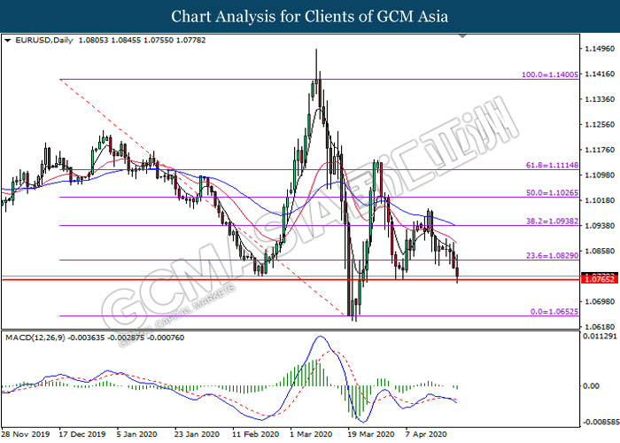Click the 1.06980 price axis value
Image resolution: width=620 pixels, height=443 pixels.
[600, 301]
